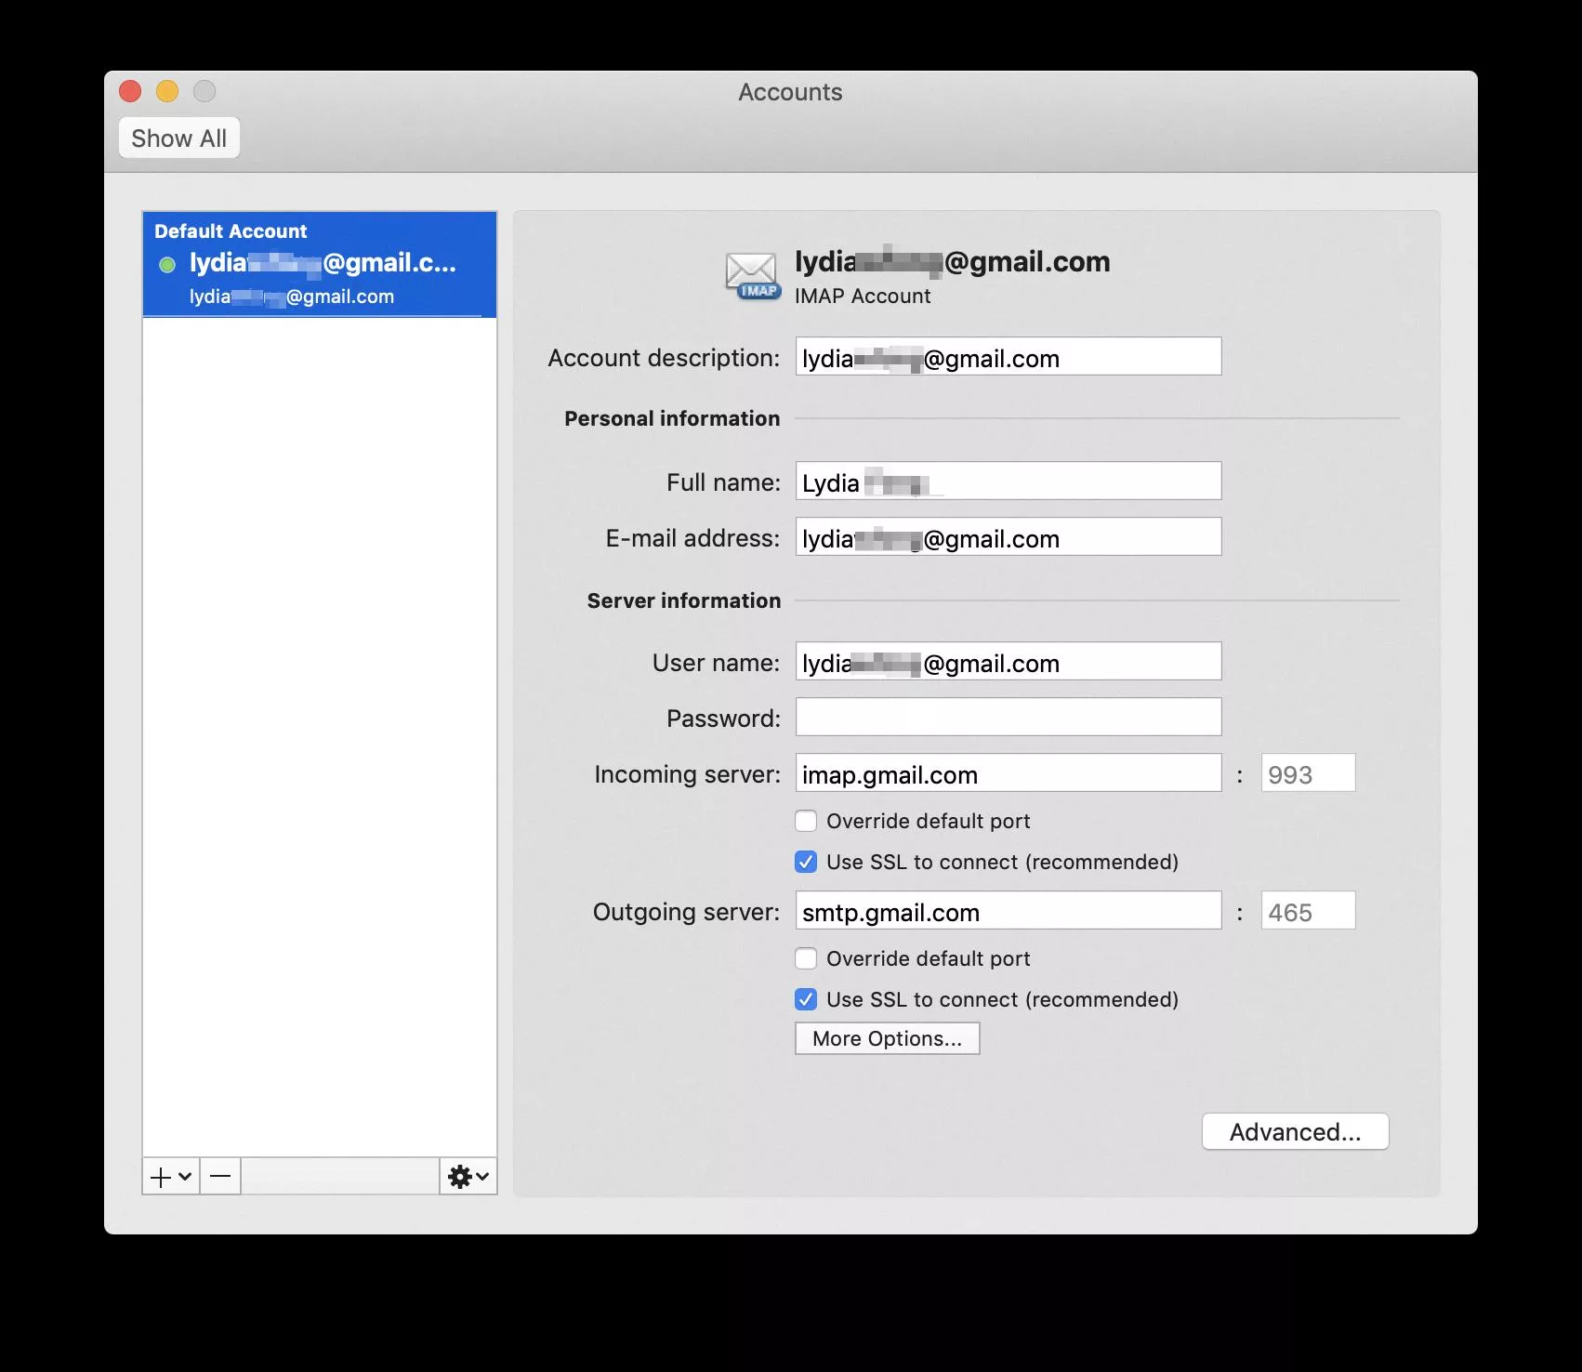Open the add account plus dropdown

point(171,1177)
